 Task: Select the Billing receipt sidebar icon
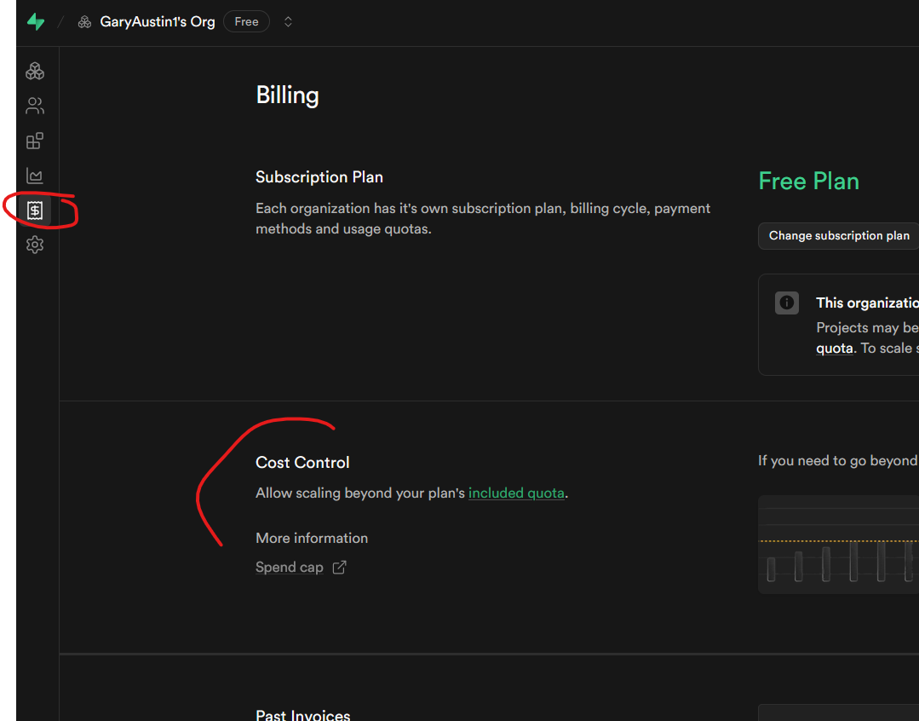35,211
